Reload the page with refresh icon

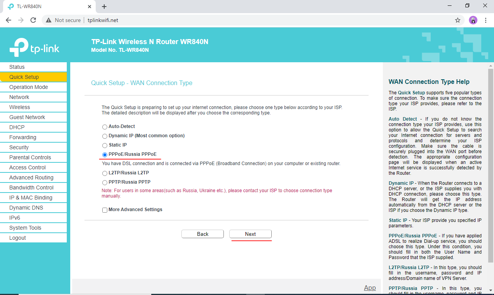coord(33,20)
